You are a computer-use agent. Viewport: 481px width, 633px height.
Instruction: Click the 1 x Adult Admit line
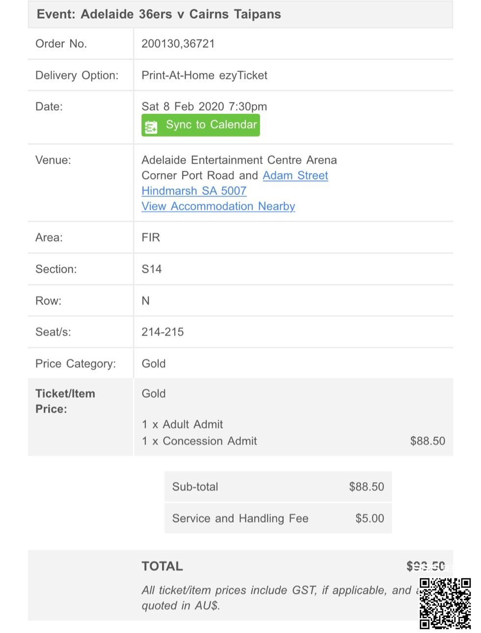182,424
